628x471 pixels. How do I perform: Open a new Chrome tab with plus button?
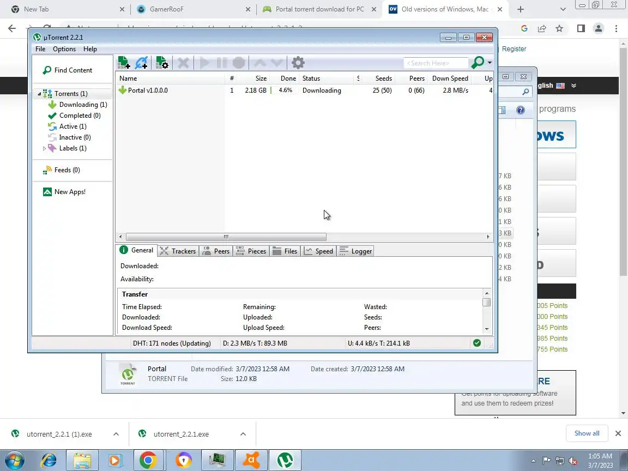pos(520,9)
